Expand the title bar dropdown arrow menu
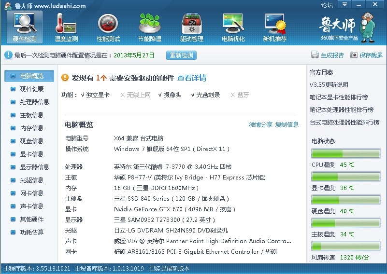This screenshot has width=387, height=274. tap(344, 5)
